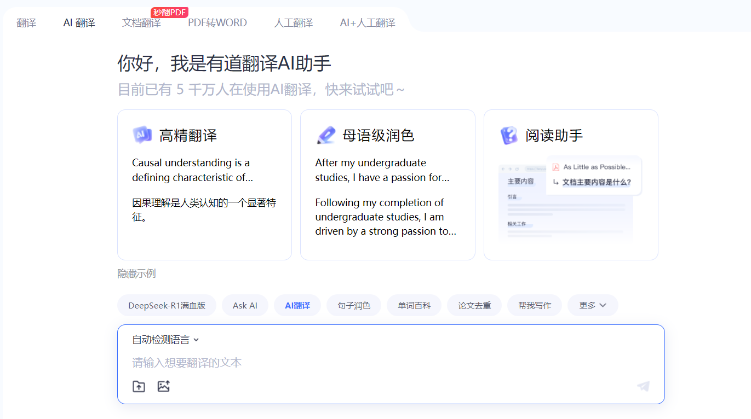Select the 单词百科 chip

[414, 305]
